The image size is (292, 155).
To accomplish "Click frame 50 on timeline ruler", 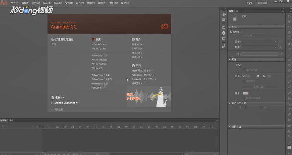I will pos(119,127).
